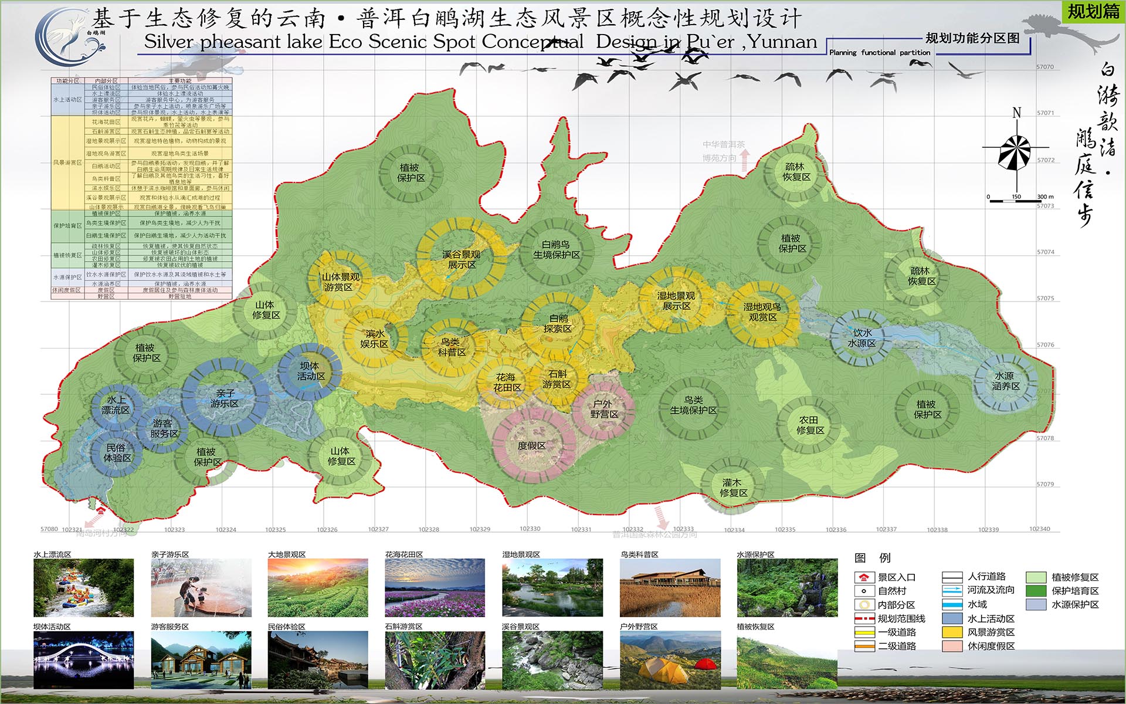The height and width of the screenshot is (704, 1126).
Task: Click the 内部分区 ring icon in legend
Action: point(863,605)
